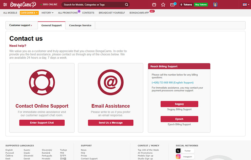Select Русский language in footer
Image resolution: width=251 pixels, height=160 pixels.
(10, 153)
